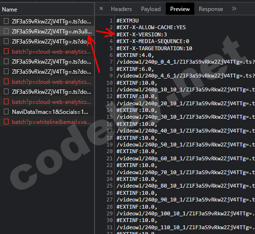
Task: Click the /videowl/240p_10_10_1 segment path
Action: click(x=186, y=89)
